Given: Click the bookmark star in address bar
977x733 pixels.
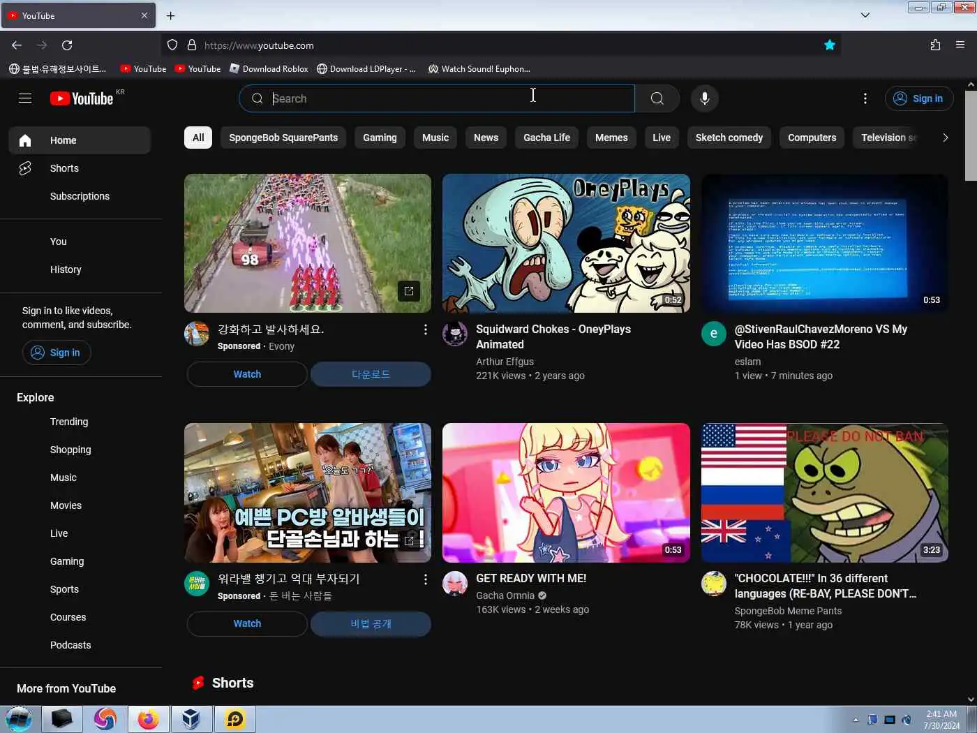Looking at the screenshot, I should click(x=830, y=45).
